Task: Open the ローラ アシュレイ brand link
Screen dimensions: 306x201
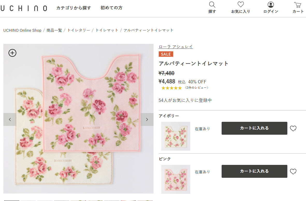Action: [176, 46]
